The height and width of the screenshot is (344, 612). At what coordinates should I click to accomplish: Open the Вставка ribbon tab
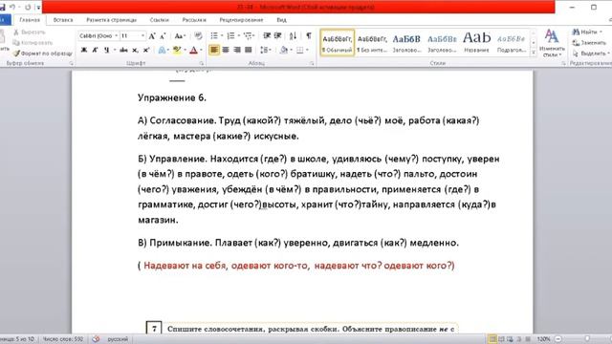[x=63, y=20]
